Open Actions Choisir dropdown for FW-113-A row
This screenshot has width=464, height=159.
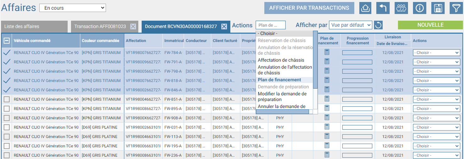point(436,137)
